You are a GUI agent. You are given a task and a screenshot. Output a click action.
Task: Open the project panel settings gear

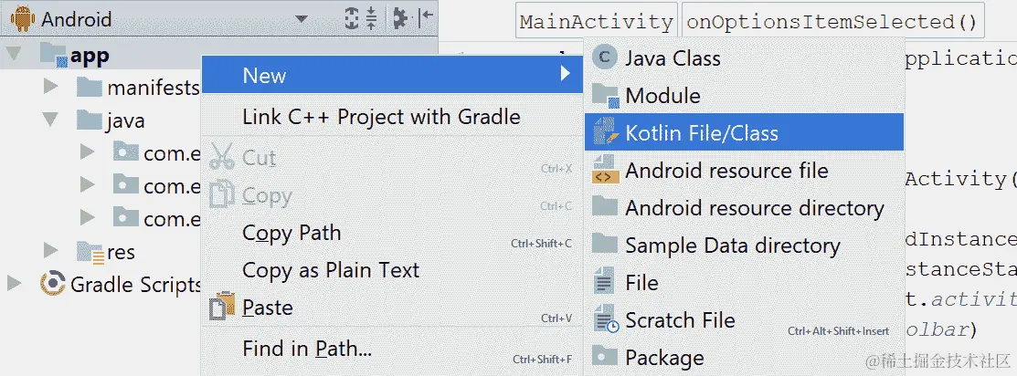point(400,18)
